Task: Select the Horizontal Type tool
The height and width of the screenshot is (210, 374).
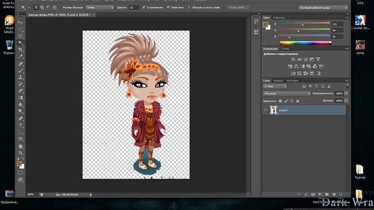Action: (21, 125)
